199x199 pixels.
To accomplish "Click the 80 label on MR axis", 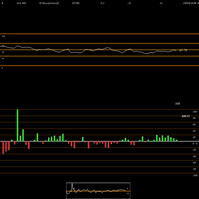I will (x=194, y=118).
